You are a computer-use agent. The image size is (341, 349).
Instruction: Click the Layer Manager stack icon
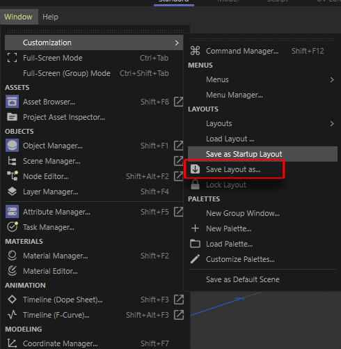[x=12, y=192]
